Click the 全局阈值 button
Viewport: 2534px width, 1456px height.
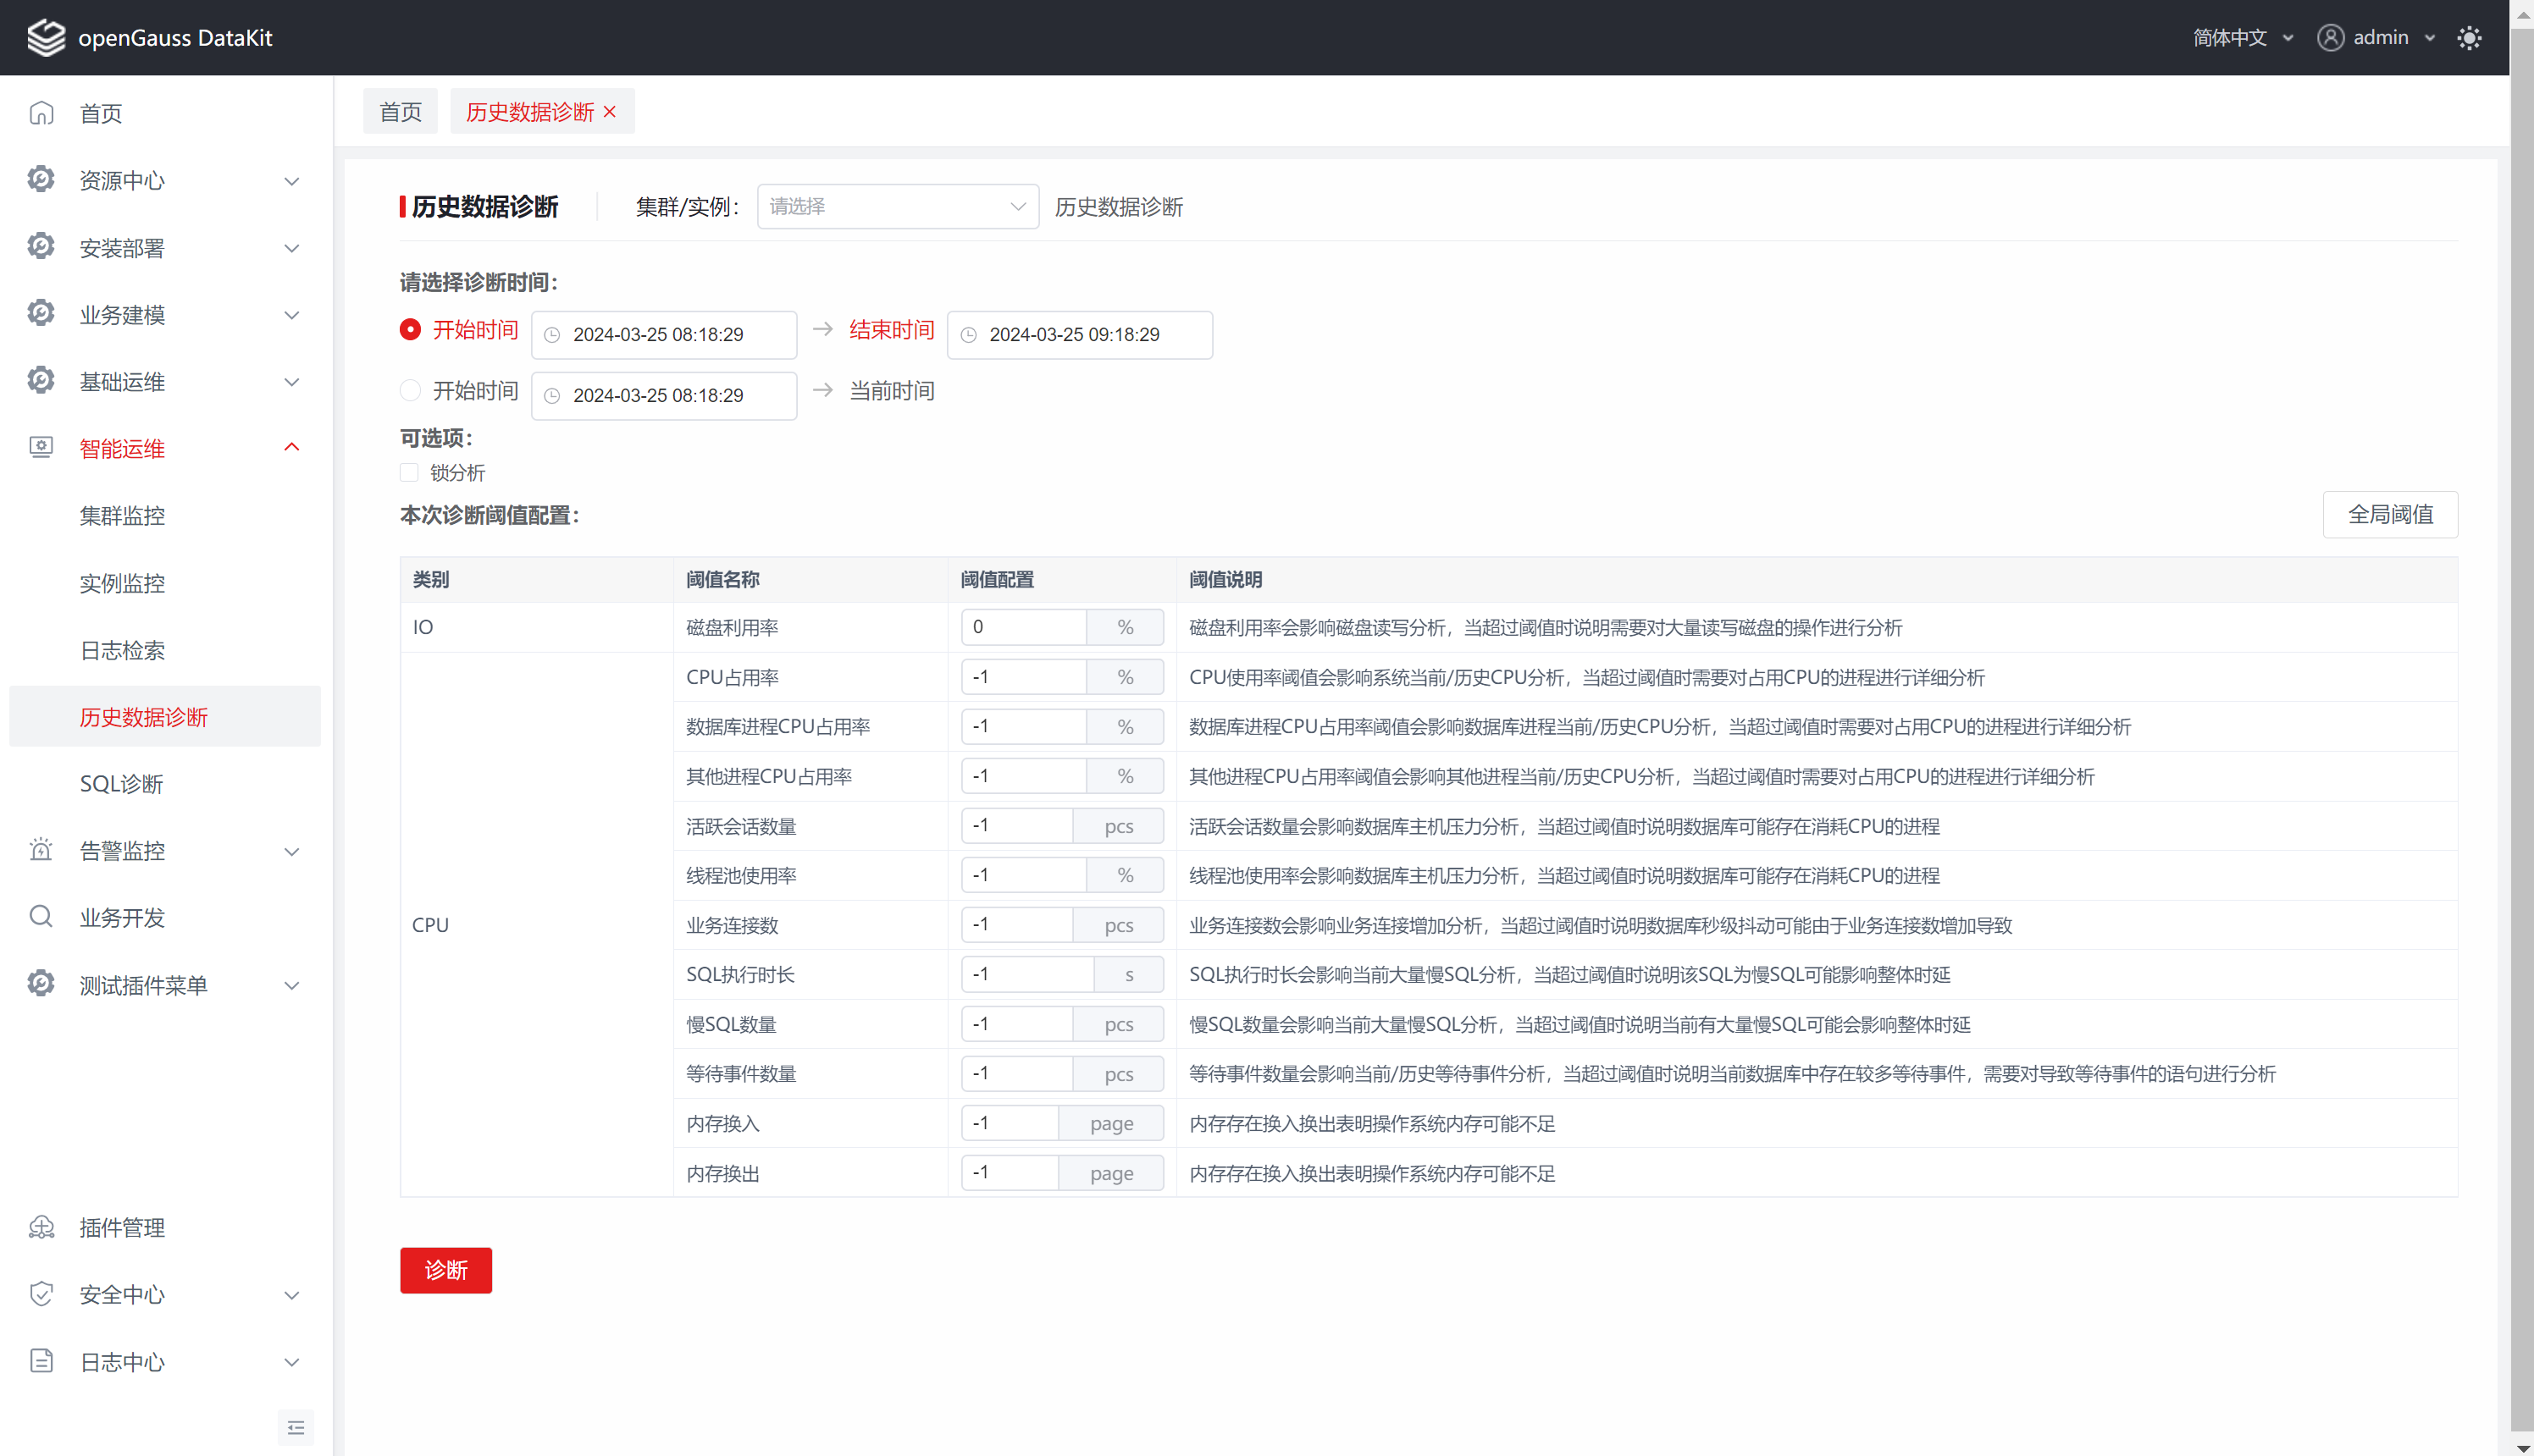point(2389,515)
